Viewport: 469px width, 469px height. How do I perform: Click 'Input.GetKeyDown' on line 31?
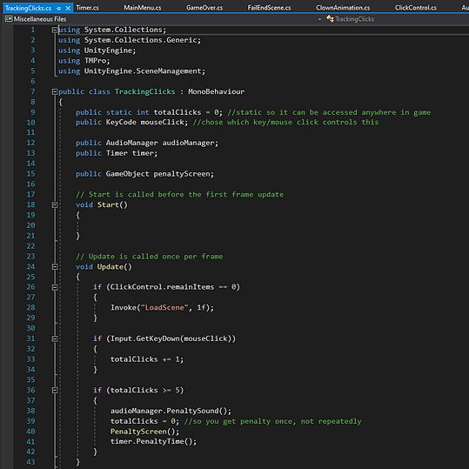coord(144,338)
